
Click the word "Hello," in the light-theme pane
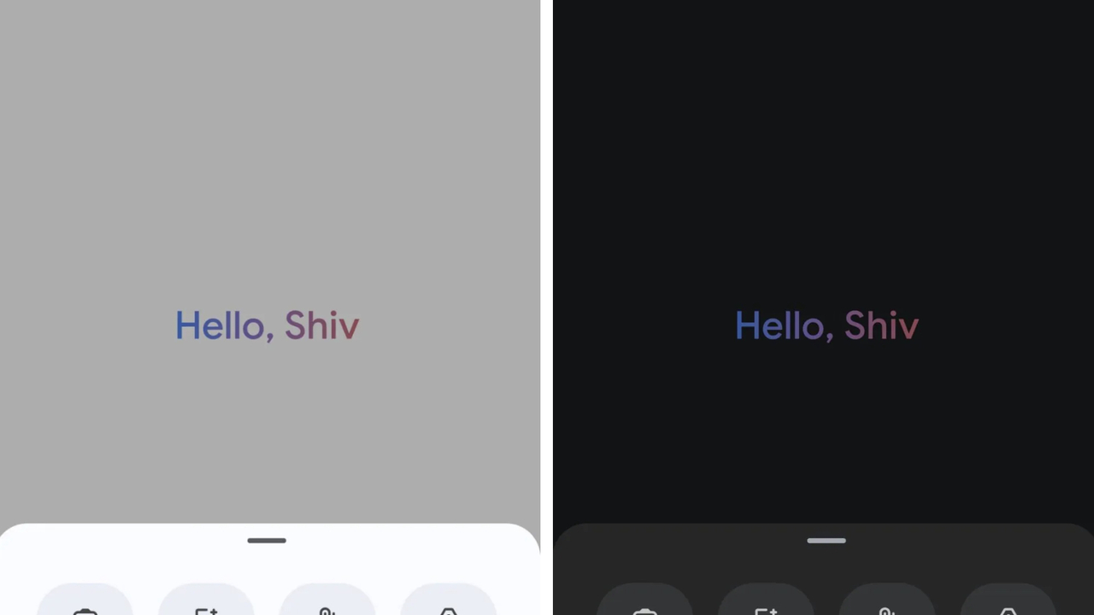pos(224,326)
